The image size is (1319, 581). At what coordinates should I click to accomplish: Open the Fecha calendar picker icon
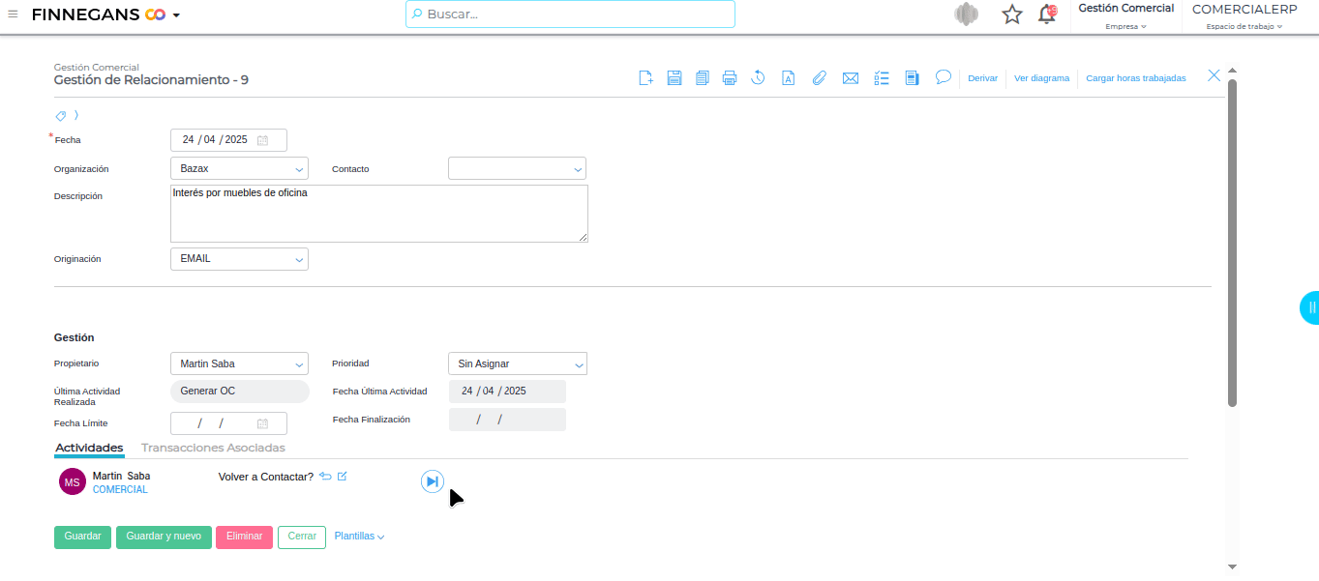click(262, 140)
